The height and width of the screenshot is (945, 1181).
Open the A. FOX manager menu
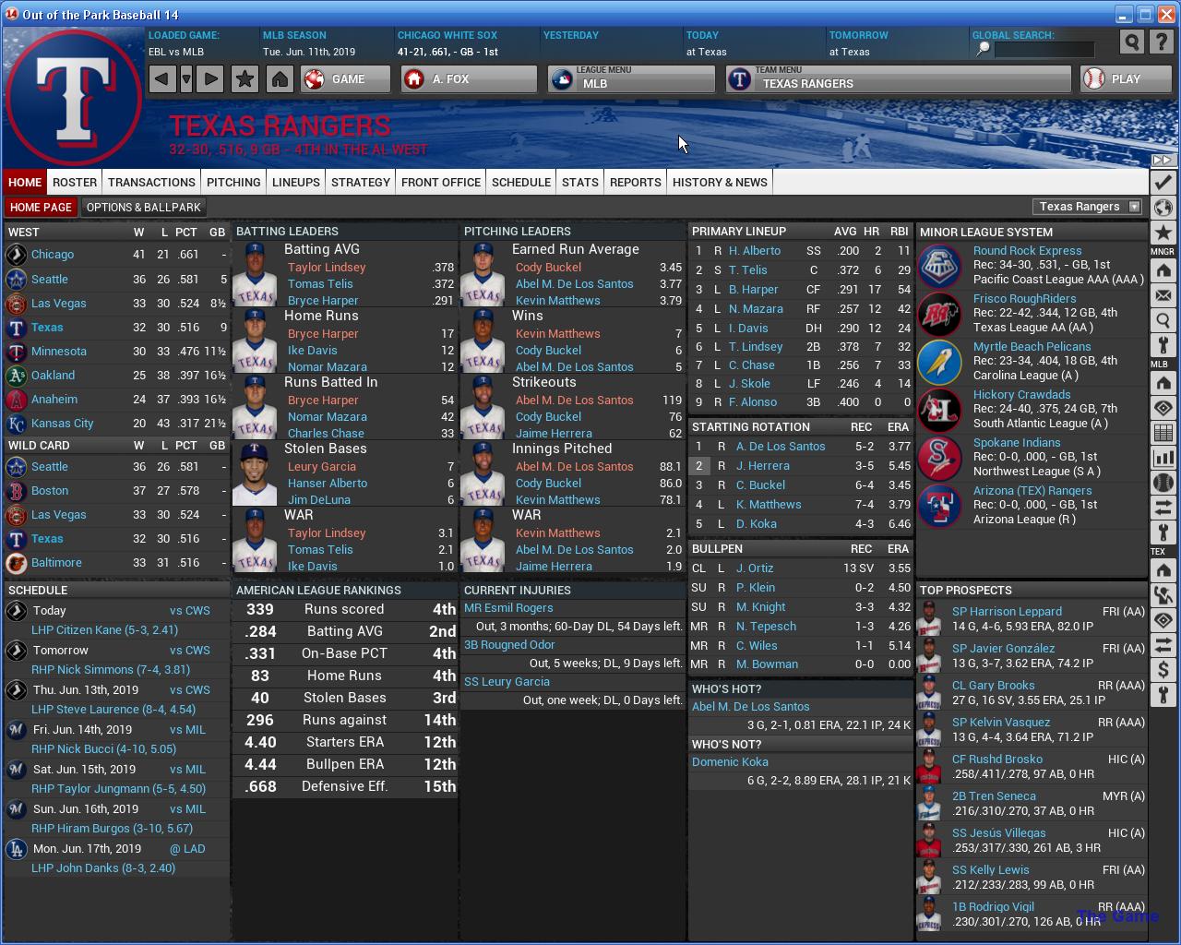[469, 78]
